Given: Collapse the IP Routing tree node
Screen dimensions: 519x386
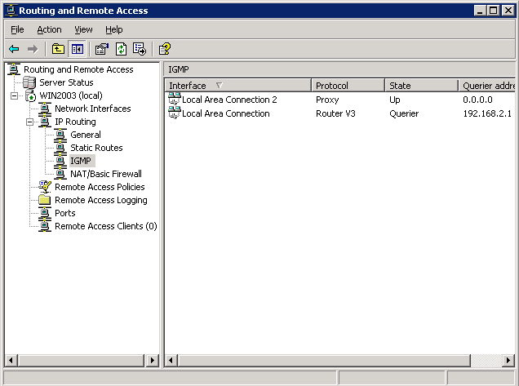Looking at the screenshot, I should click(29, 122).
